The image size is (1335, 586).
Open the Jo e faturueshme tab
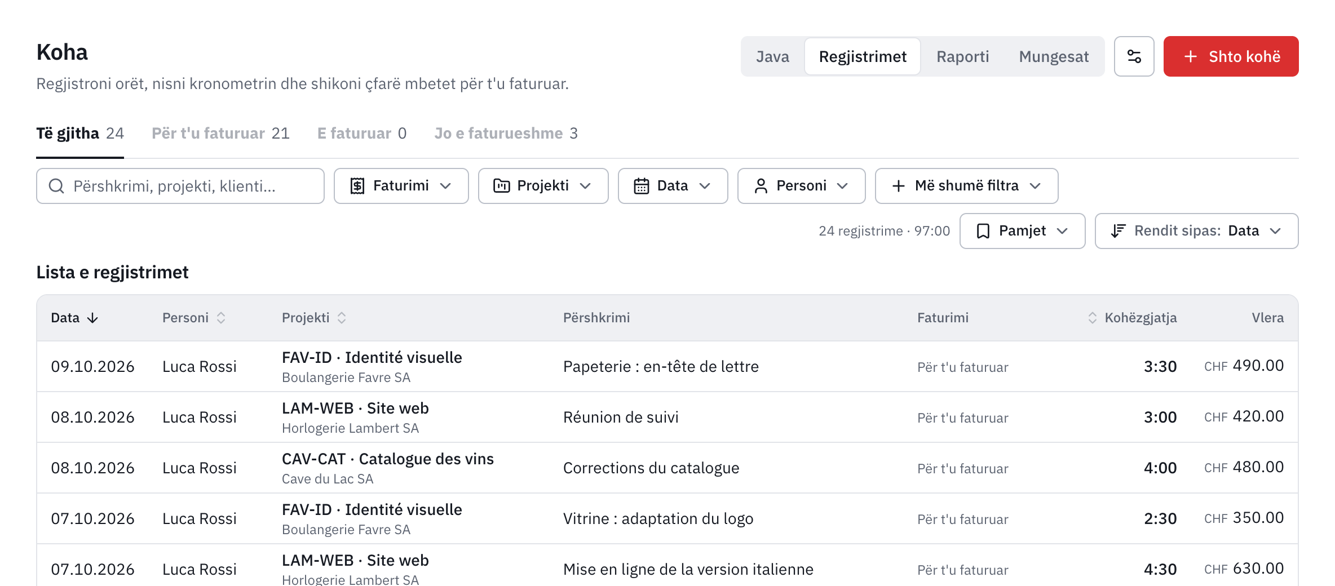point(506,134)
